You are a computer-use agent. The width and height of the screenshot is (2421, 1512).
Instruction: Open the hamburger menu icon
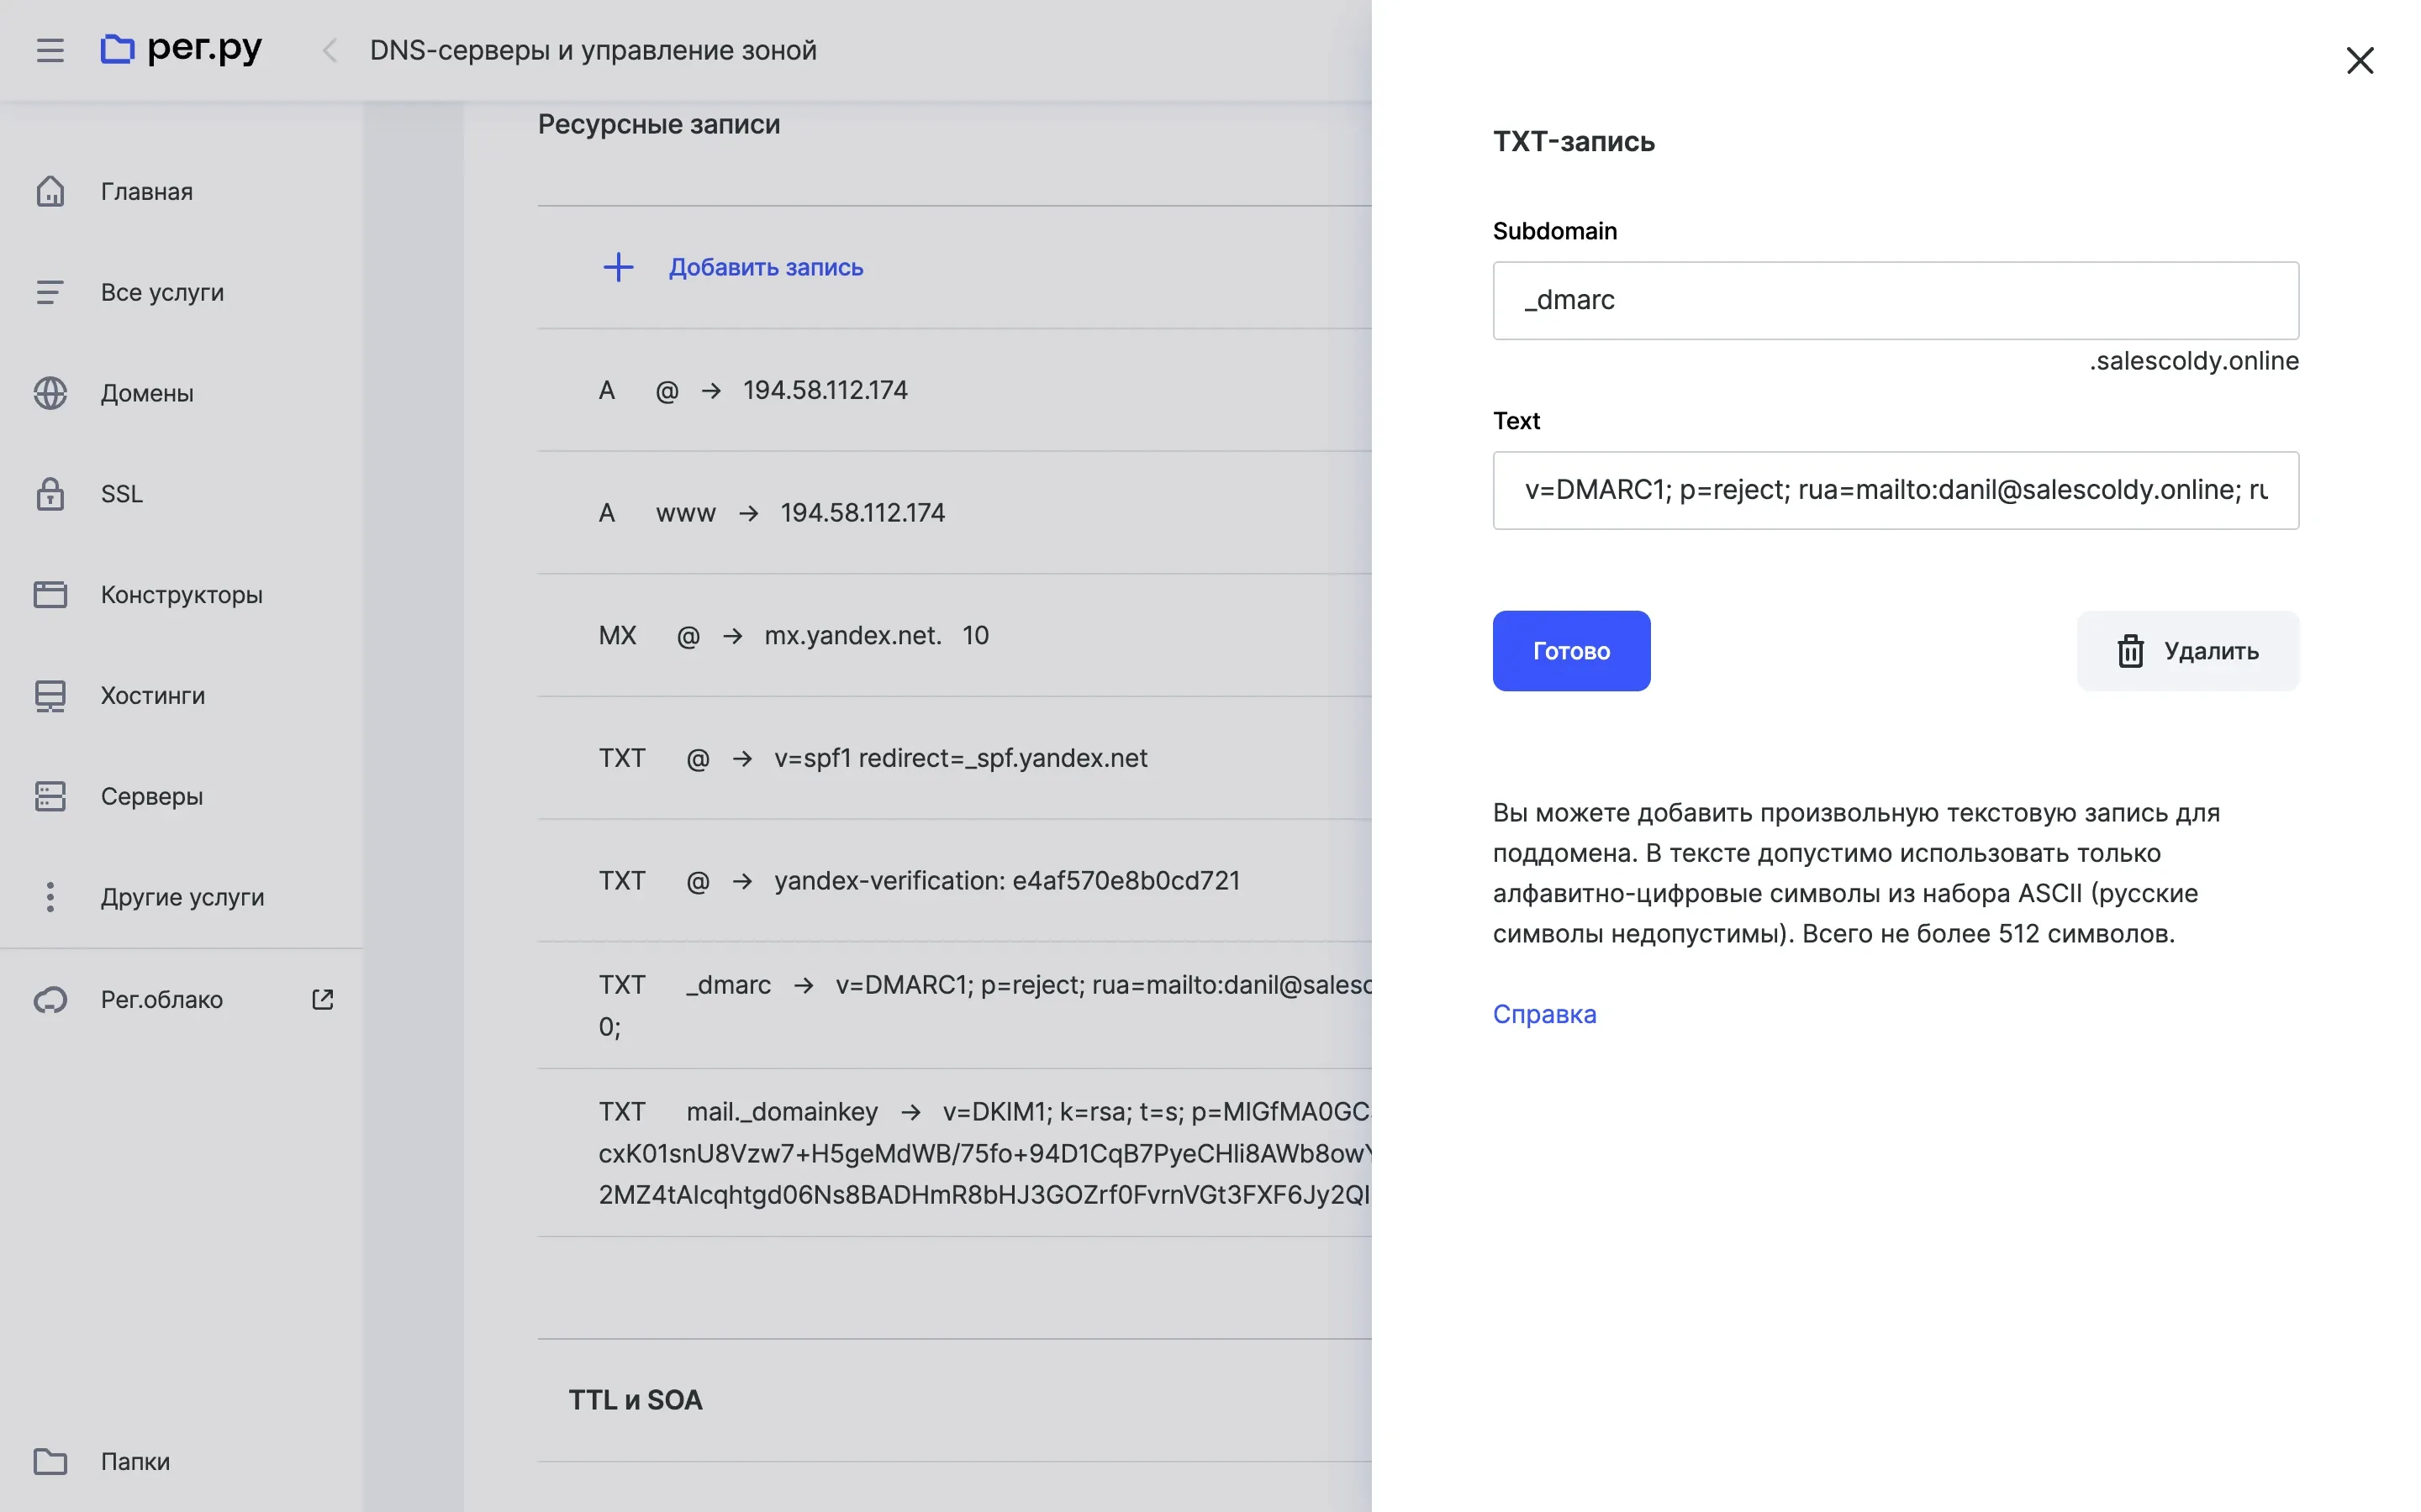click(x=50, y=50)
